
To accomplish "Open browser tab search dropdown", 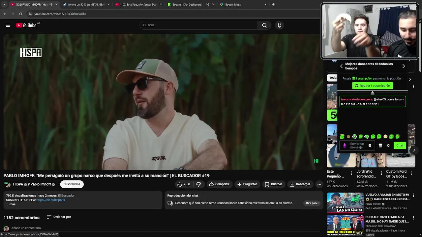I will click(x=4, y=5).
